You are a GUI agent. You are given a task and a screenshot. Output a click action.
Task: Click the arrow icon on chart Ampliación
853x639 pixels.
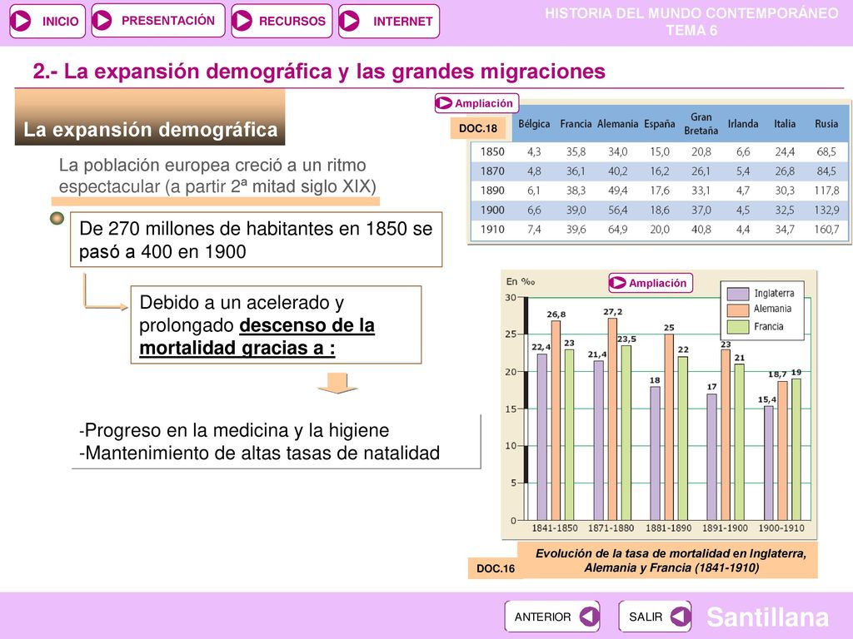click(x=617, y=283)
